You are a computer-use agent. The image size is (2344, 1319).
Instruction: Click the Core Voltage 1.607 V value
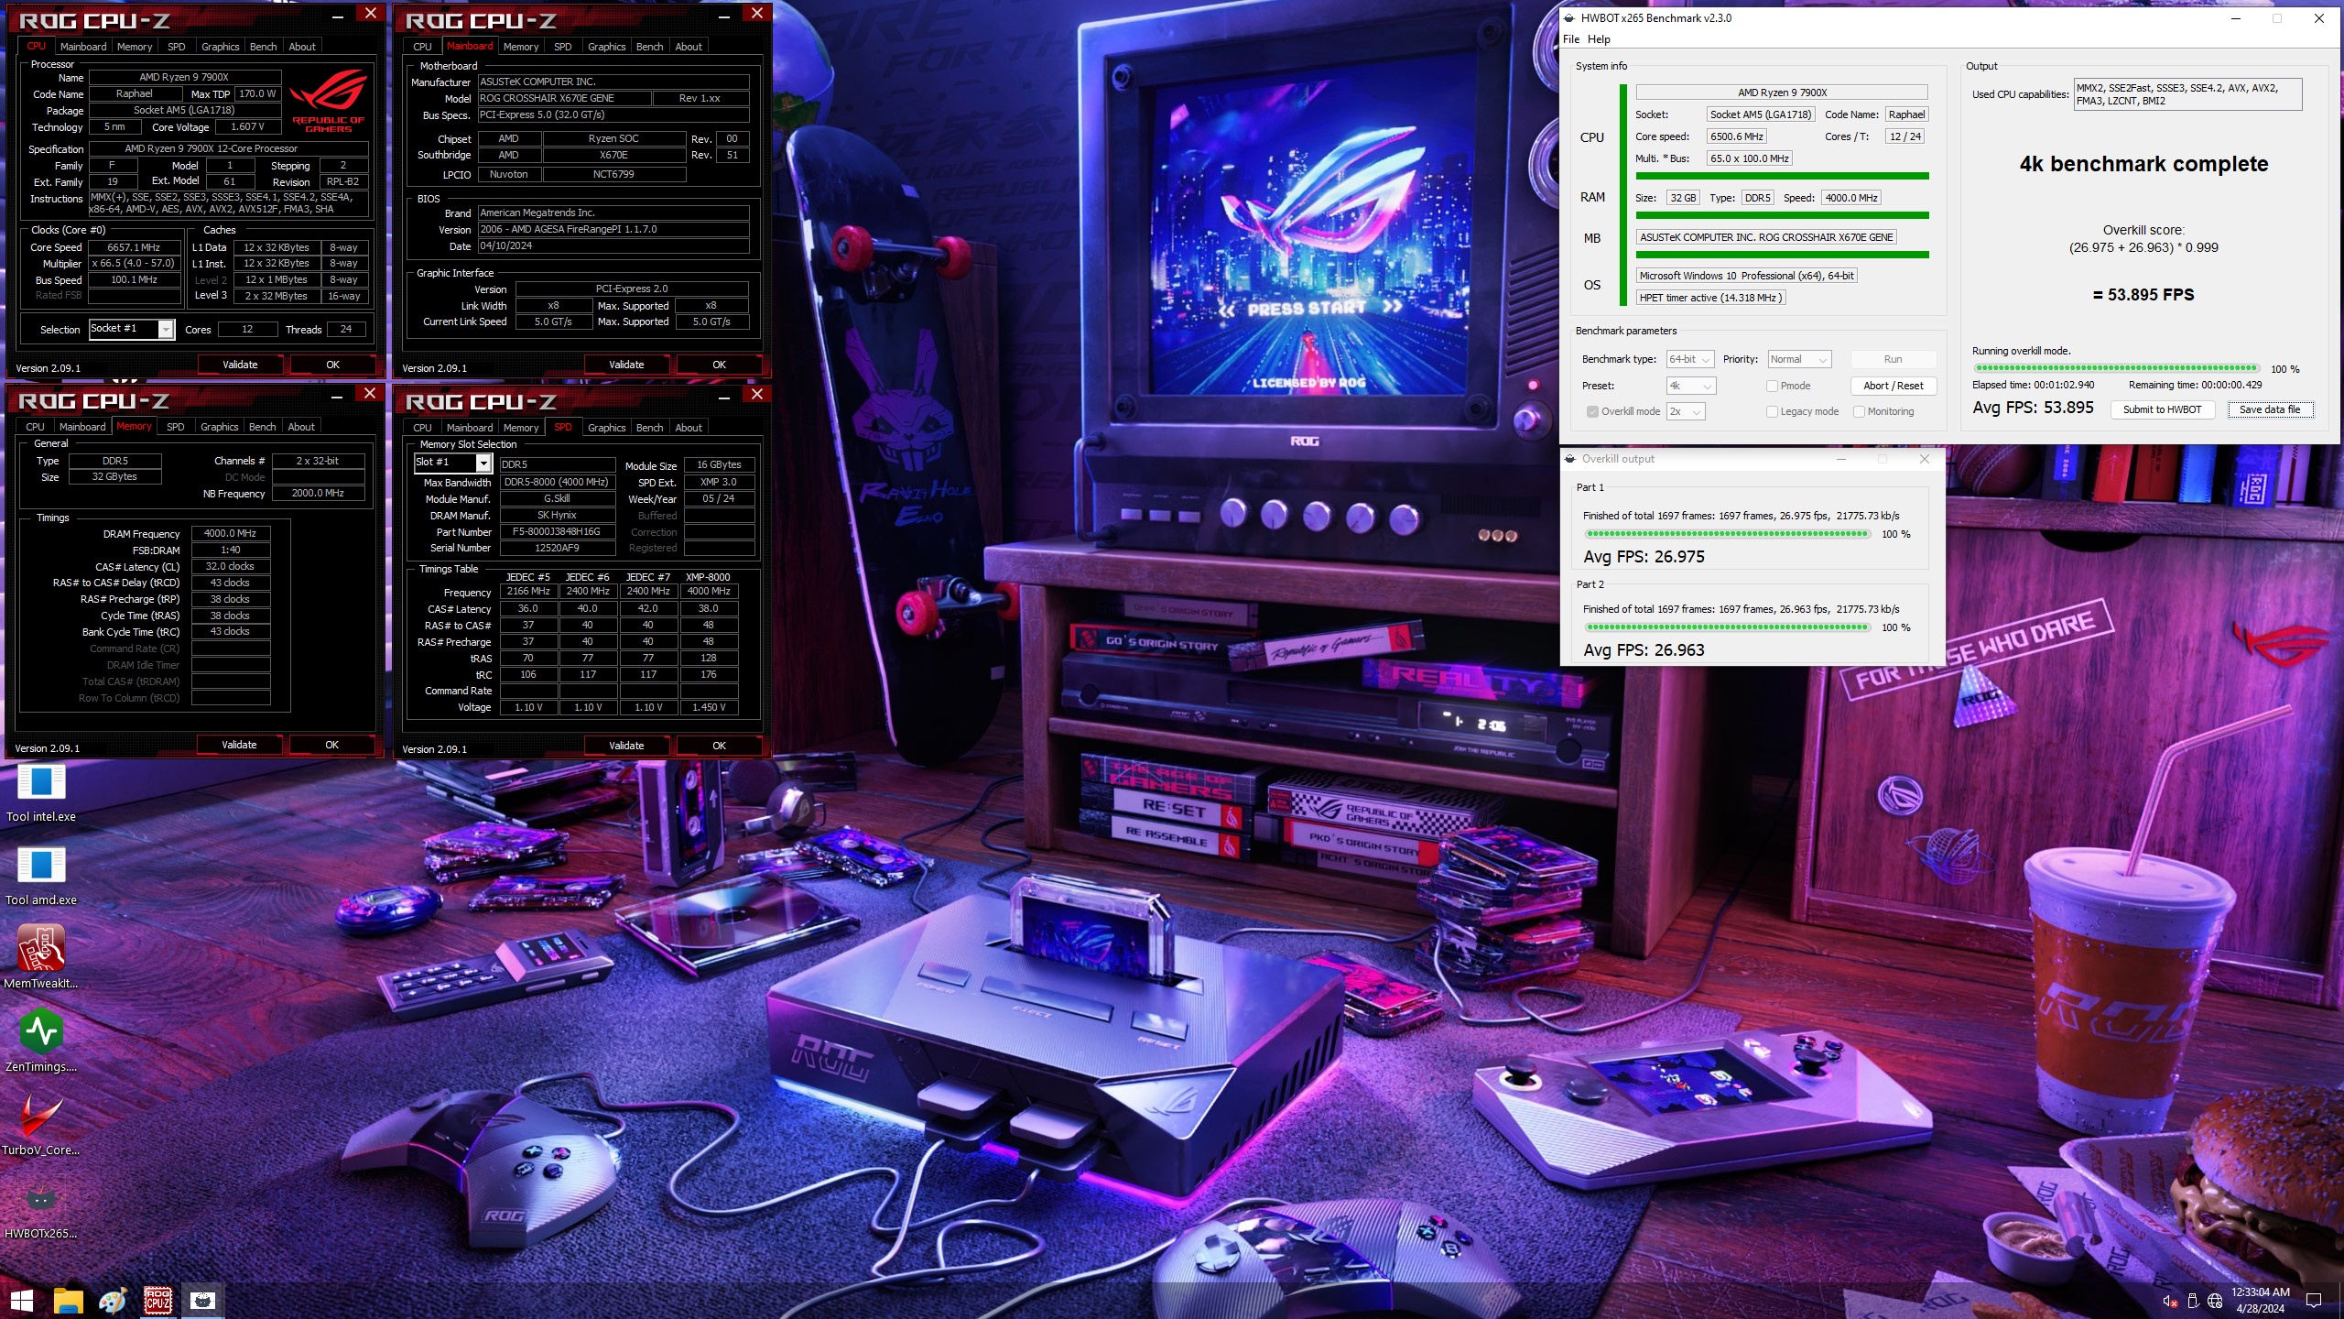click(247, 126)
